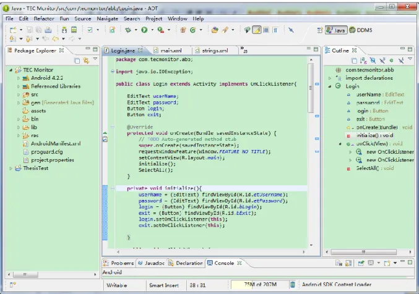Switch to the DDMS perspective

point(361,30)
